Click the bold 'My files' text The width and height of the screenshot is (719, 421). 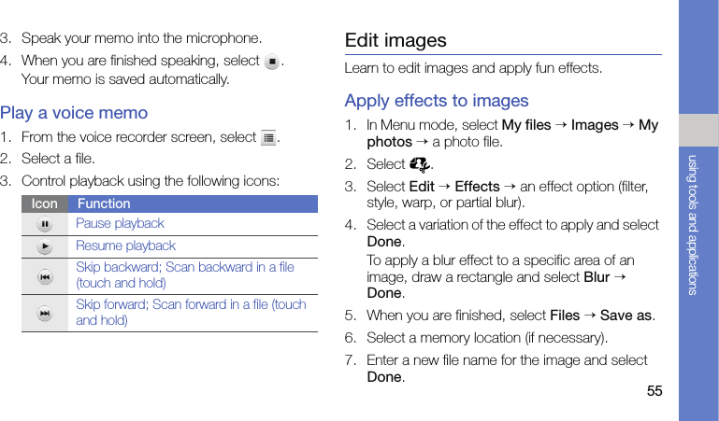click(526, 125)
